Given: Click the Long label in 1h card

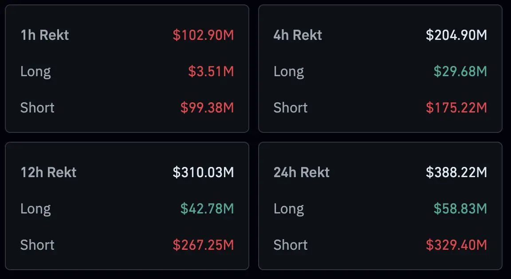Looking at the screenshot, I should tap(35, 71).
